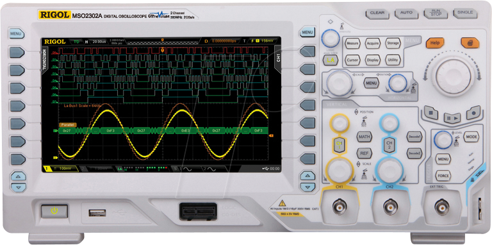Click the CH2 vertical scale knob
This screenshot has width=492, height=245.
coord(389,171)
